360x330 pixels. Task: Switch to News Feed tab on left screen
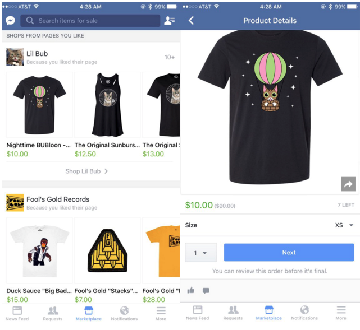(x=17, y=314)
